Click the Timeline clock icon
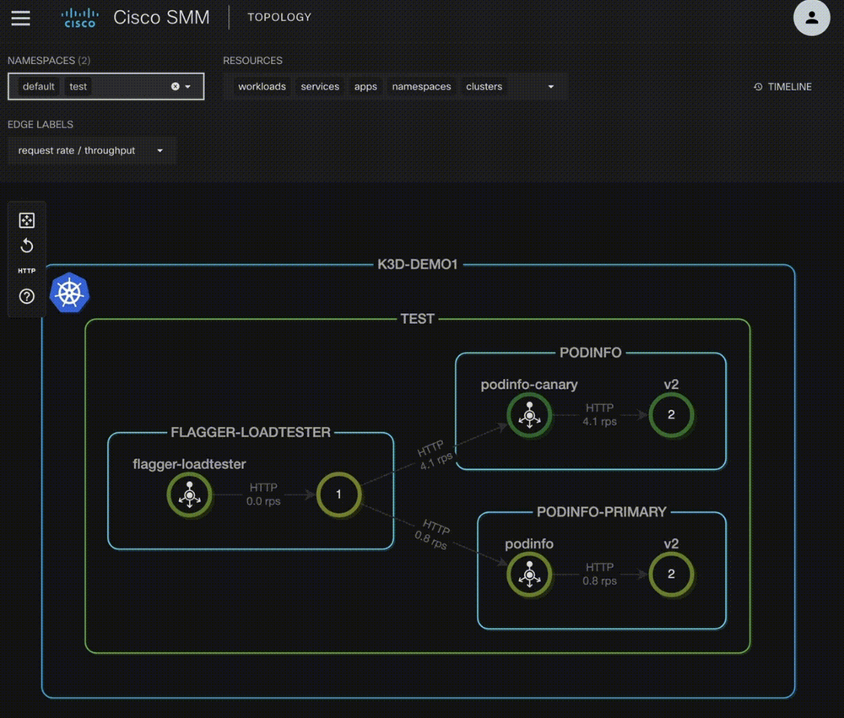The image size is (844, 718). [758, 87]
